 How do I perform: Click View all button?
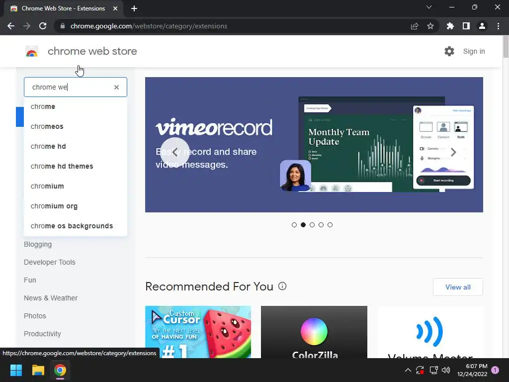458,287
